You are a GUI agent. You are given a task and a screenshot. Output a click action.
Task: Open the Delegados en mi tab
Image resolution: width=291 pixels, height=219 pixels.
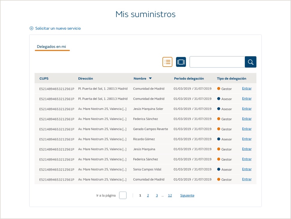[x=51, y=47]
